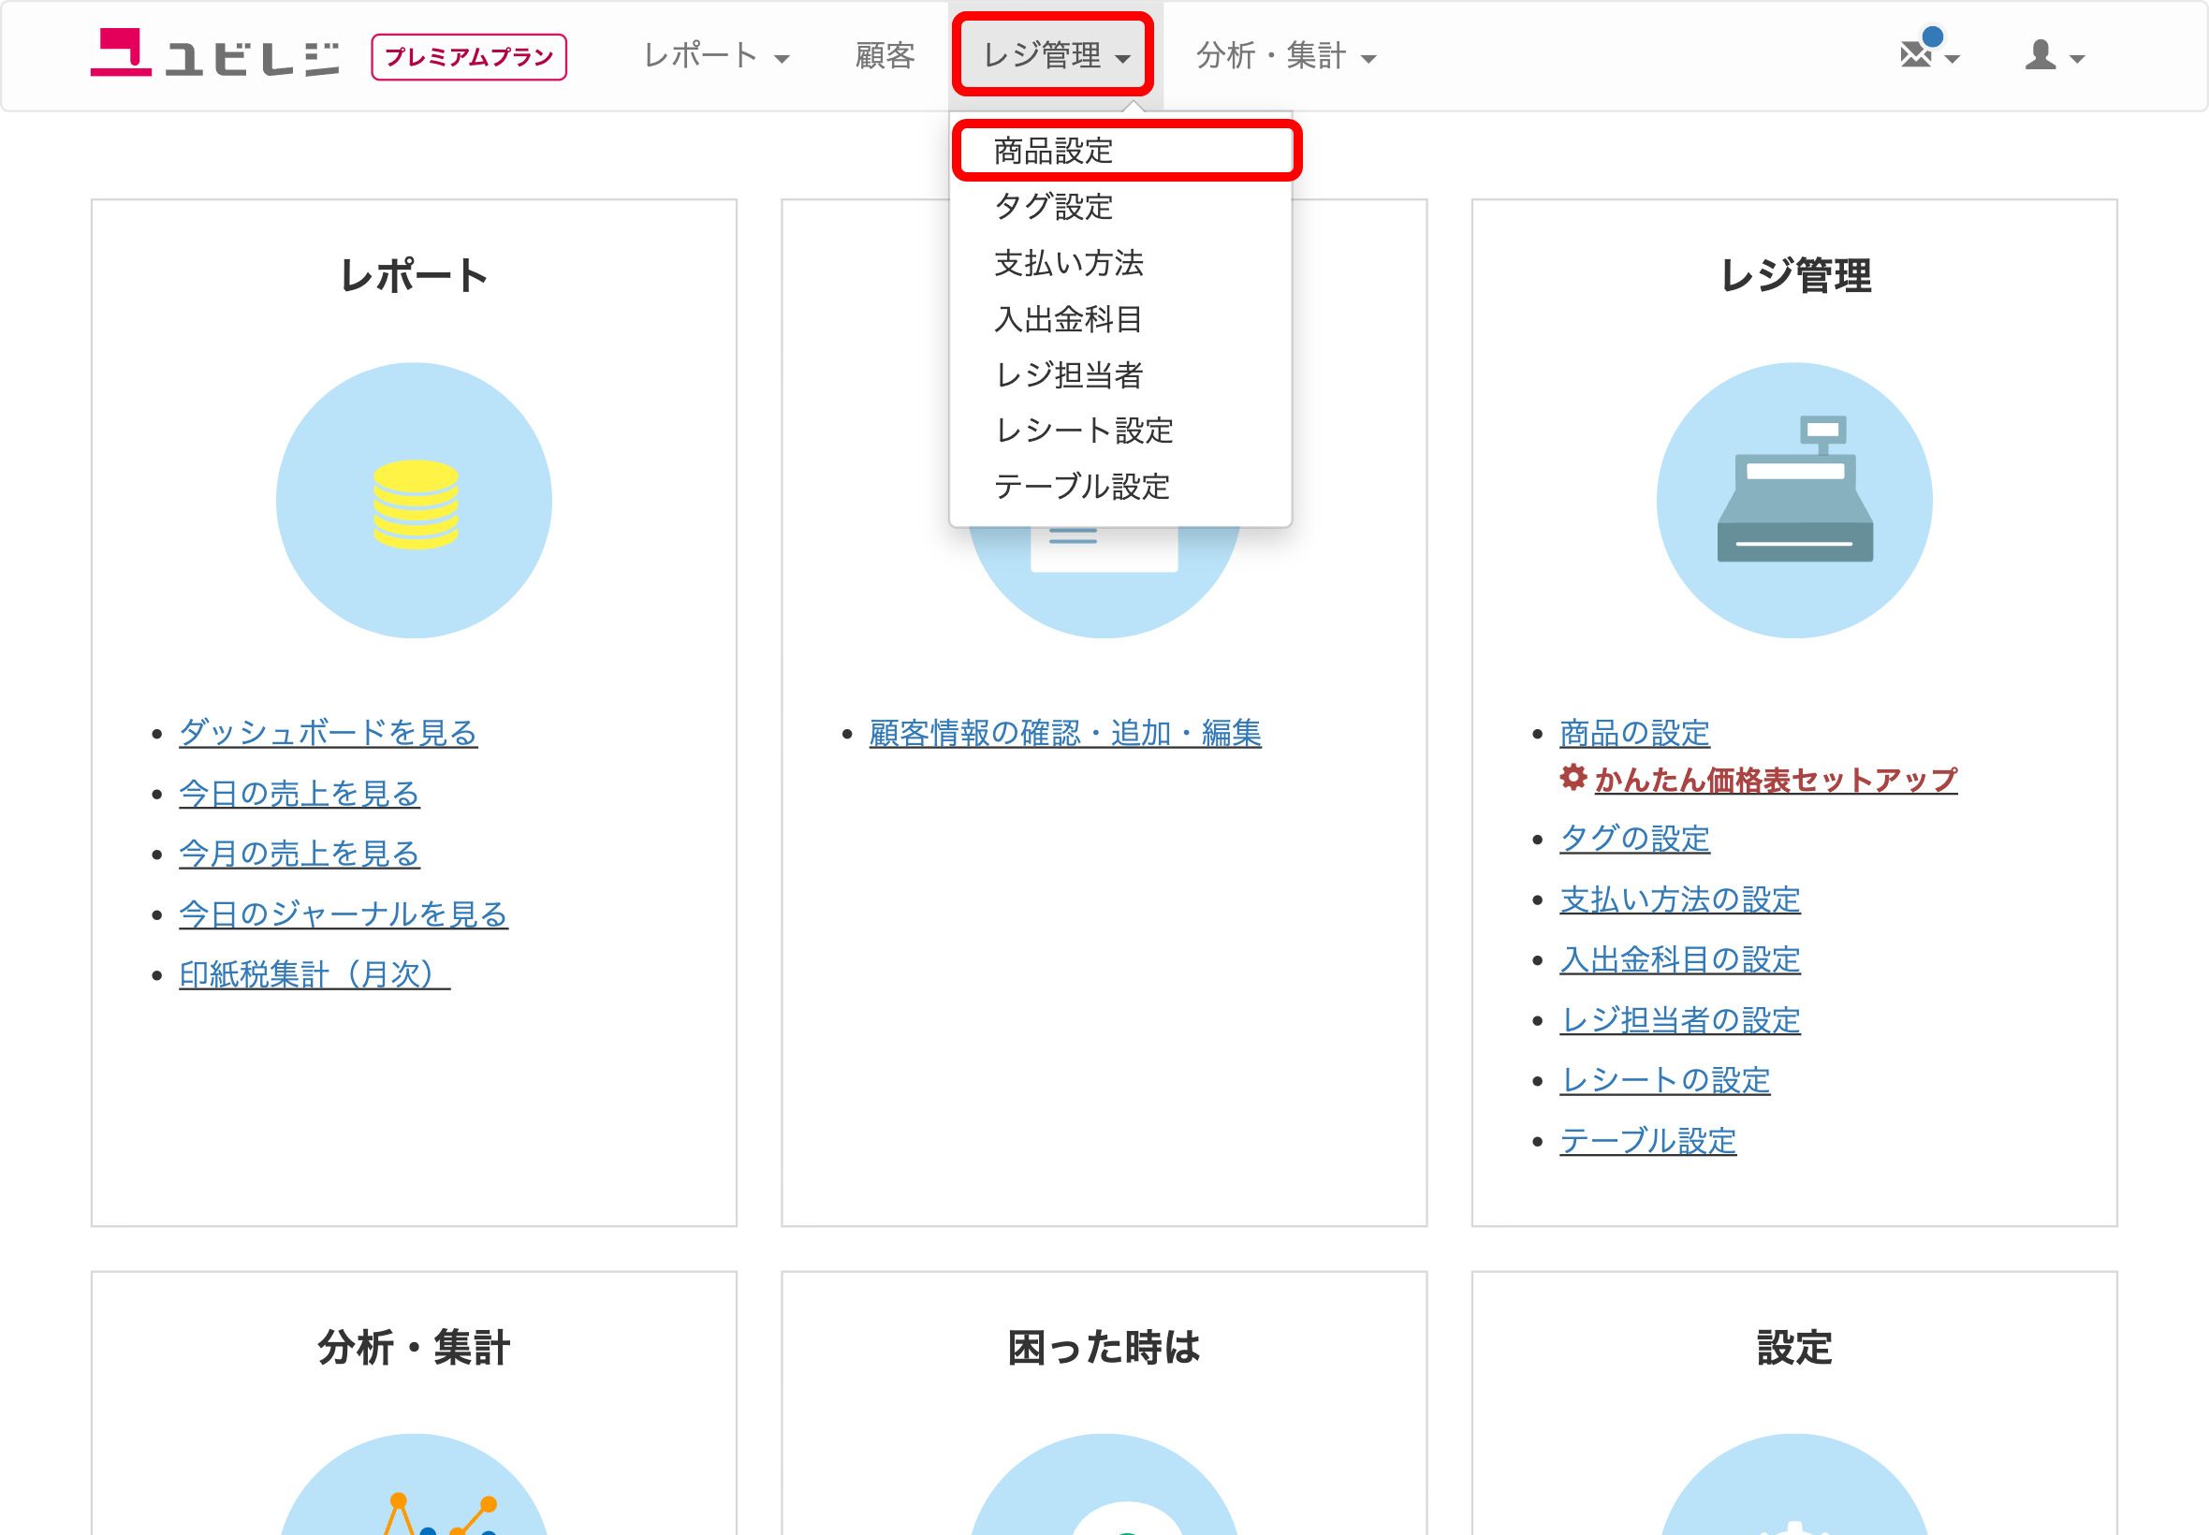Collapse the レジ管理 dropdown in navbar
2209x1535 pixels.
click(x=1055, y=55)
